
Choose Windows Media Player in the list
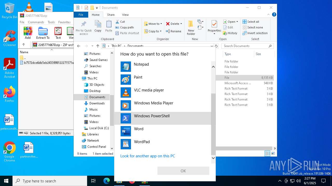click(163, 105)
